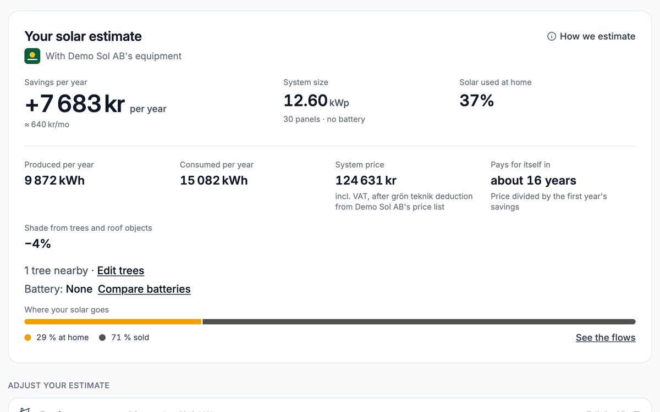Click the 'Your solar estimate' heading

click(x=83, y=36)
